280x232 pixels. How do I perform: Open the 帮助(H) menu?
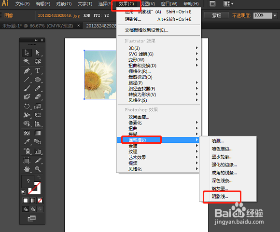191,4
